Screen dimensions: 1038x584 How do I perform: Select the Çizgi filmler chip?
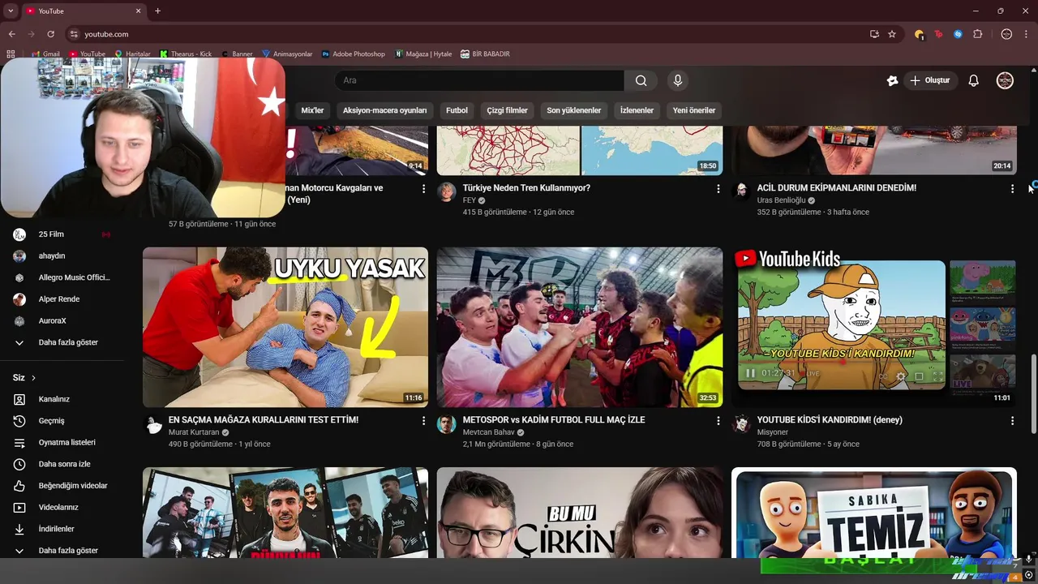507,110
